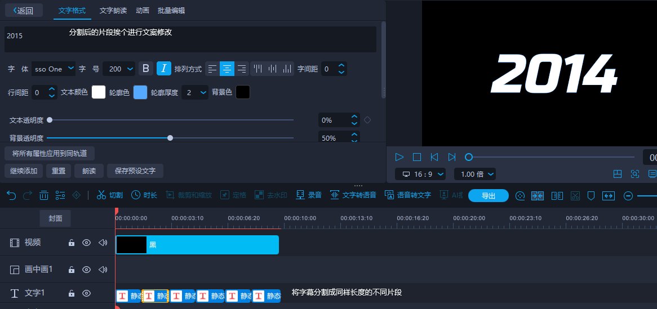Click 将所有属性应用到同轨道 button

click(x=50, y=153)
